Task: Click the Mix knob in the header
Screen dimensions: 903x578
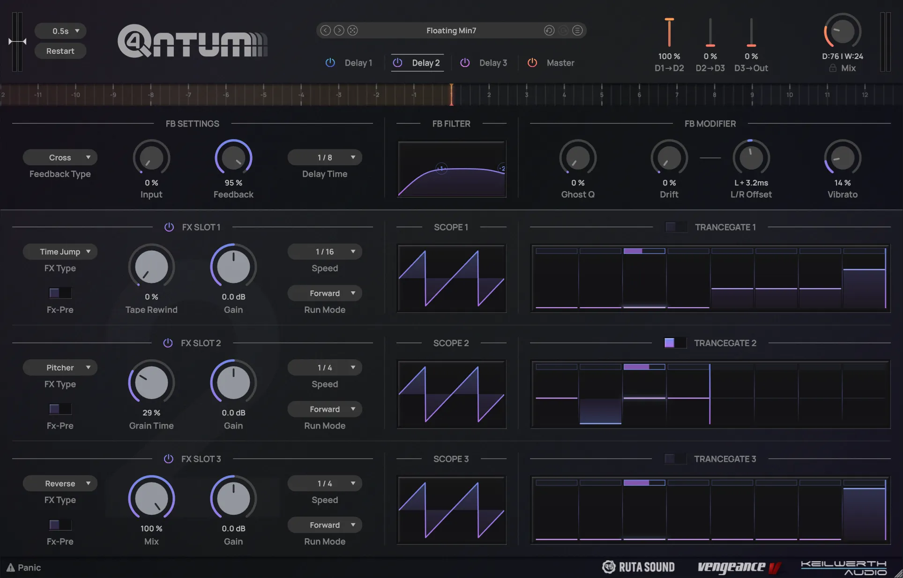Action: pos(843,31)
